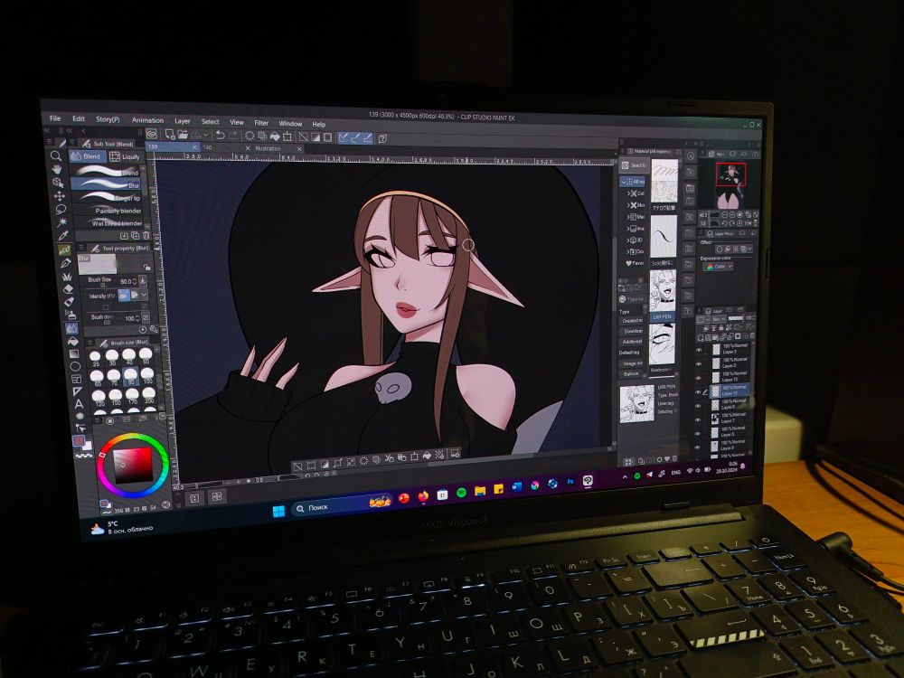
Task: Click inside the color wheel square
Action: 133,465
